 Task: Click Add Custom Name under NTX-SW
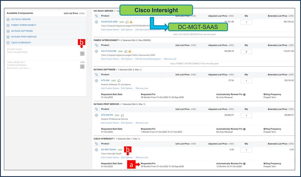tap(110, 88)
